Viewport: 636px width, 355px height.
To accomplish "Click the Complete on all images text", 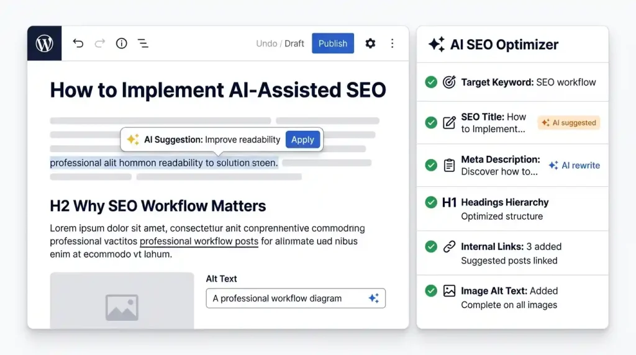I will [x=509, y=305].
